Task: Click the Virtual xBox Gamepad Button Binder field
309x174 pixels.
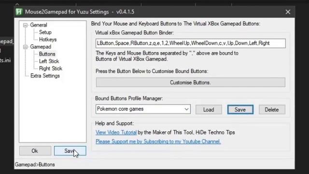Action: click(191, 43)
